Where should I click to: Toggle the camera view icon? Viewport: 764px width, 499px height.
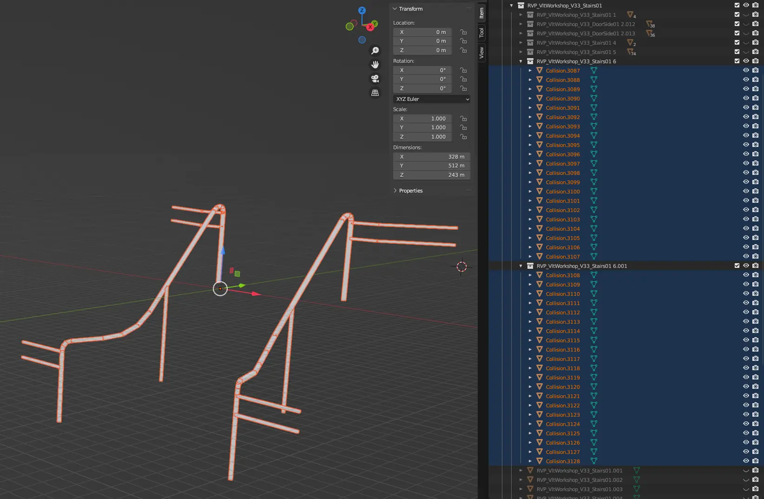(375, 79)
